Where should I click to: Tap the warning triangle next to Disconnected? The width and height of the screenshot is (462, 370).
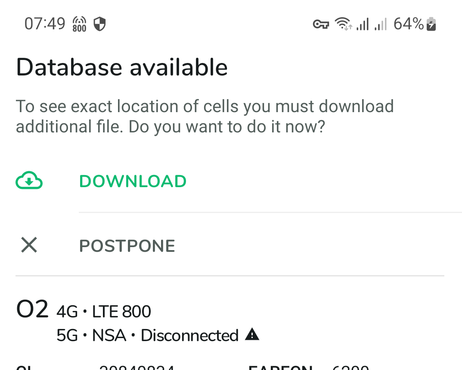pos(252,334)
